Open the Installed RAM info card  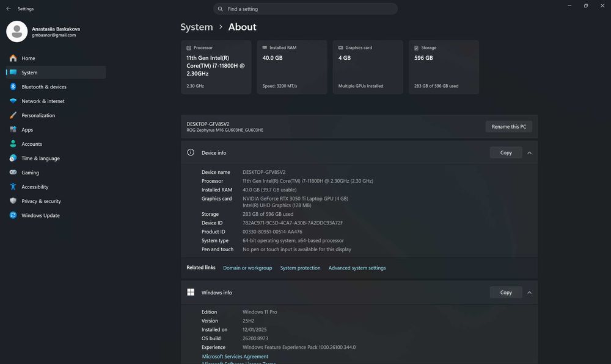(292, 67)
